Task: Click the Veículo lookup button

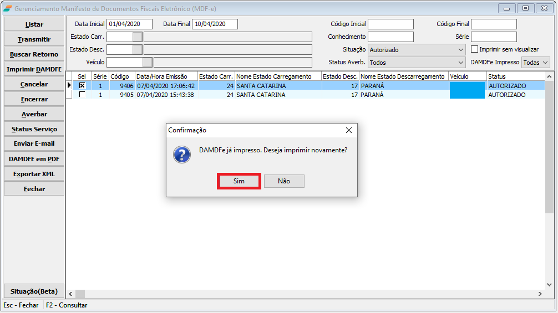Action: point(148,63)
